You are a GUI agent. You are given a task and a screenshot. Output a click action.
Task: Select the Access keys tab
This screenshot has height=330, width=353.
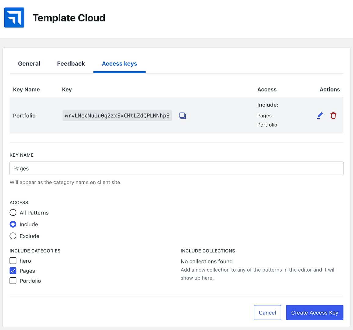[119, 64]
